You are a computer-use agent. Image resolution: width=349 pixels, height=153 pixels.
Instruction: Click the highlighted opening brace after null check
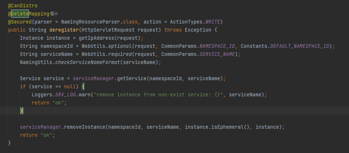click(x=83, y=86)
